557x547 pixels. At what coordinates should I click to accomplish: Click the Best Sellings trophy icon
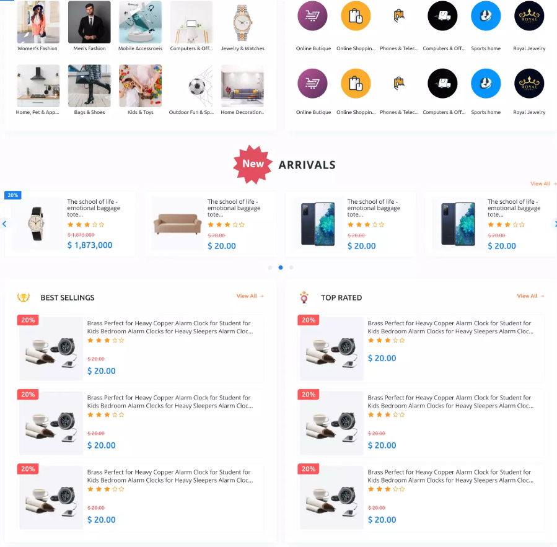[24, 297]
